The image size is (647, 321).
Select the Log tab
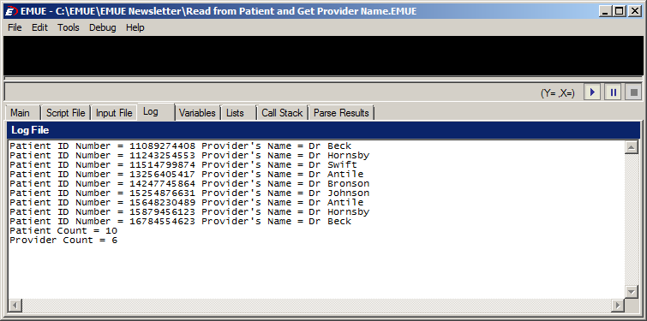pos(156,111)
